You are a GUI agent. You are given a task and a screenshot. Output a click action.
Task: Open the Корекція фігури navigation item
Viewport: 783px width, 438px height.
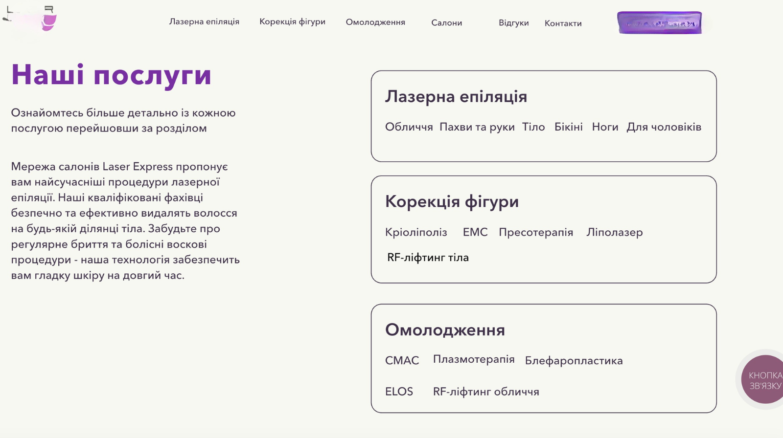[292, 22]
